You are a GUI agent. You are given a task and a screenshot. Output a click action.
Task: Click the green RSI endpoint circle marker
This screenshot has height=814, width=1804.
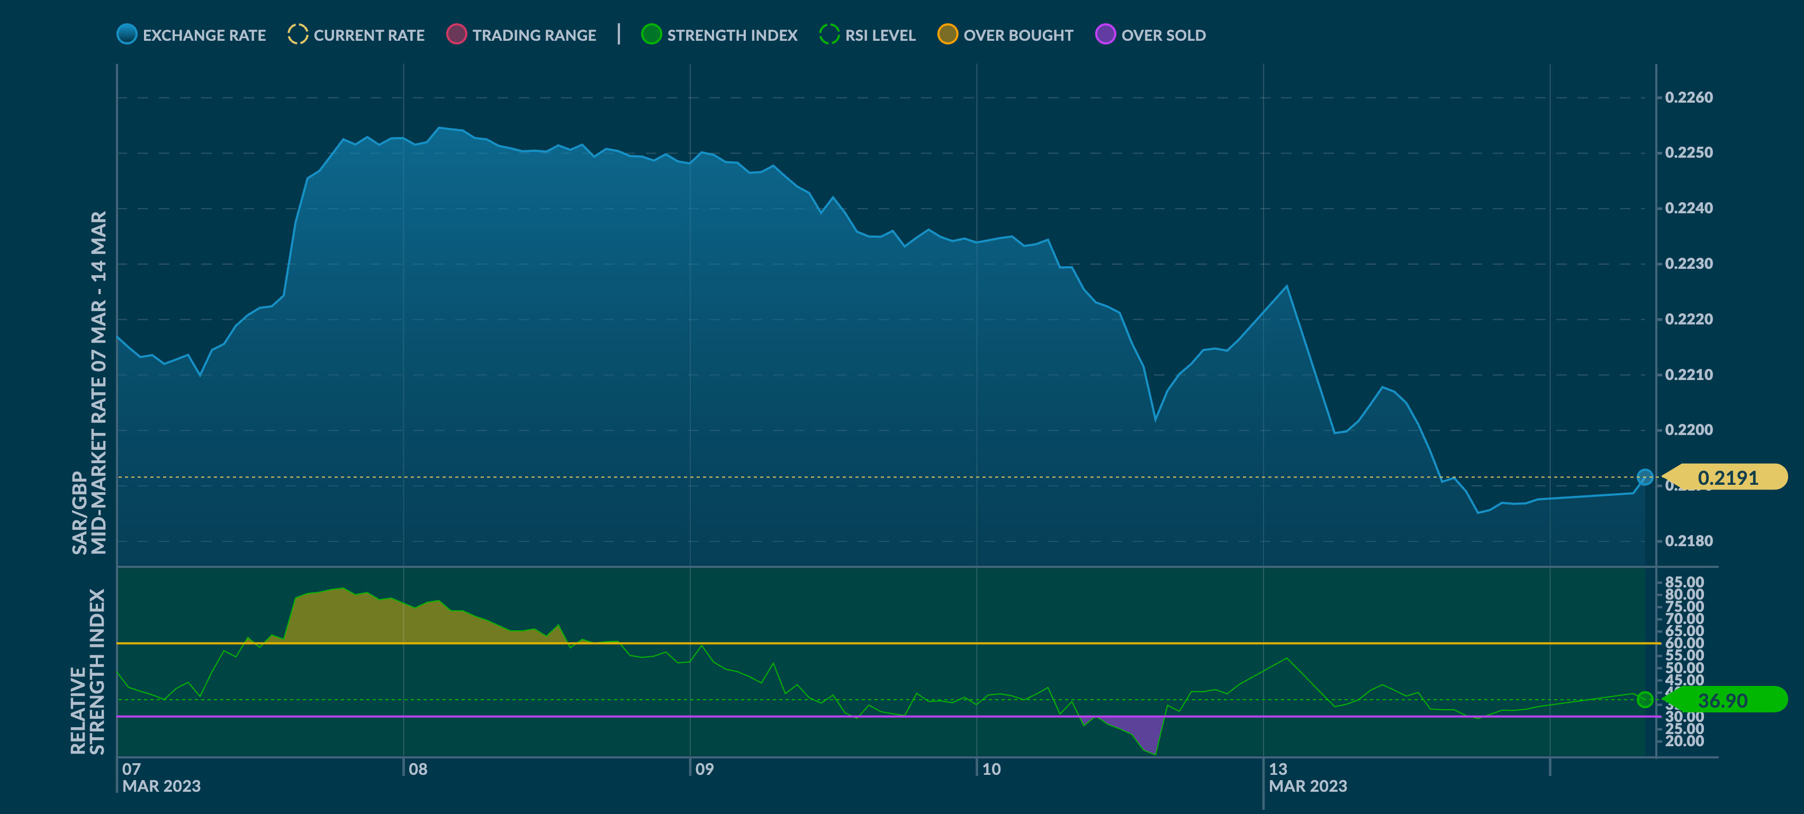(x=1645, y=699)
